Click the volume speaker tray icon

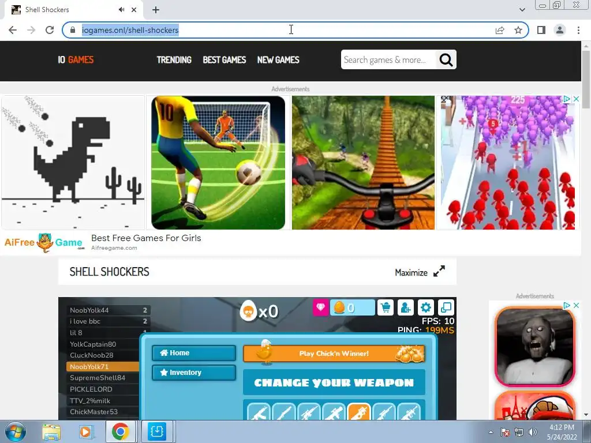tap(533, 432)
